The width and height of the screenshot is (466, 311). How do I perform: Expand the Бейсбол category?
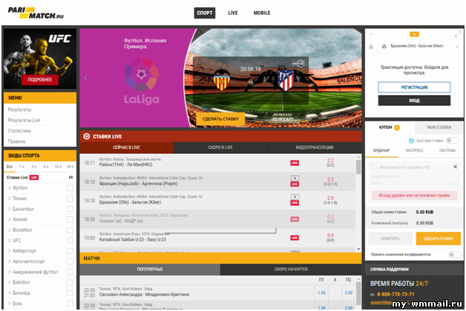(x=9, y=282)
